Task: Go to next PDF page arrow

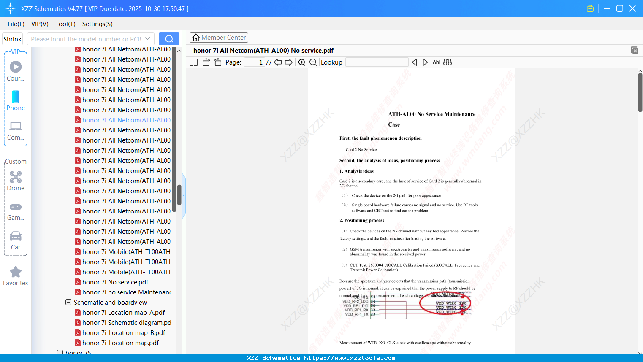Action: click(x=289, y=62)
